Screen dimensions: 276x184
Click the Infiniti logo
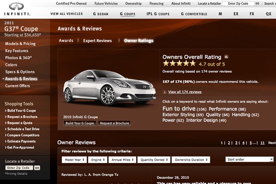click(17, 9)
